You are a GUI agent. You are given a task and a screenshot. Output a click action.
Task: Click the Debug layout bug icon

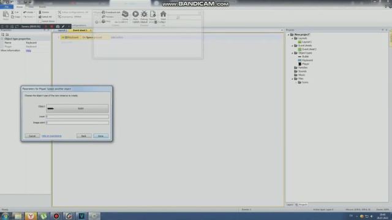point(145,14)
